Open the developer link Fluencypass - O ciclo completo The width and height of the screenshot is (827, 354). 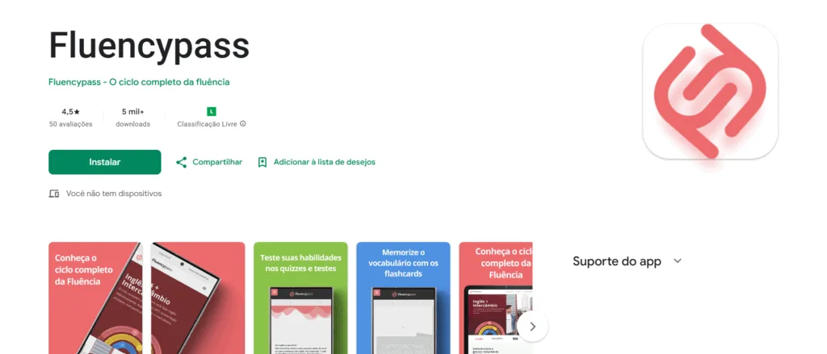[x=139, y=82]
